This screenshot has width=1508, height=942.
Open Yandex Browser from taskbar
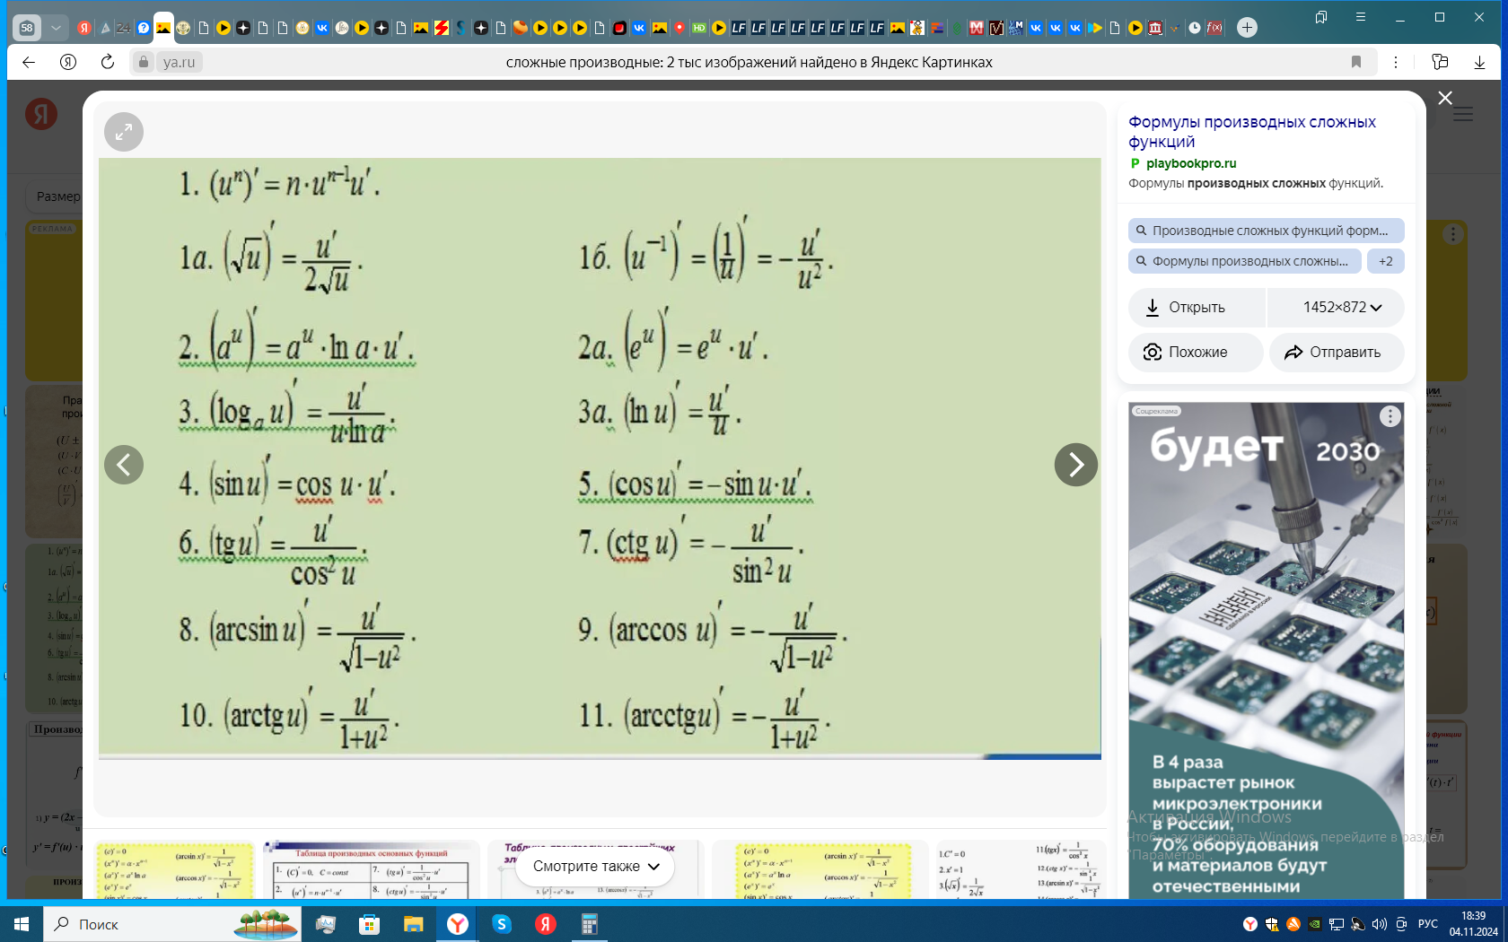[x=458, y=924]
